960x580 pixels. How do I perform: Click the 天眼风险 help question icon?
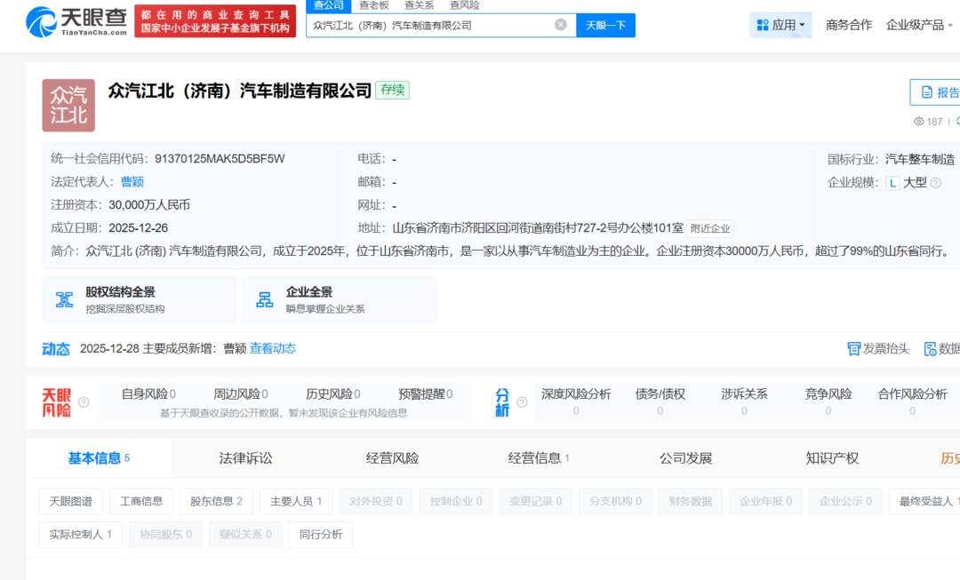pos(84,404)
